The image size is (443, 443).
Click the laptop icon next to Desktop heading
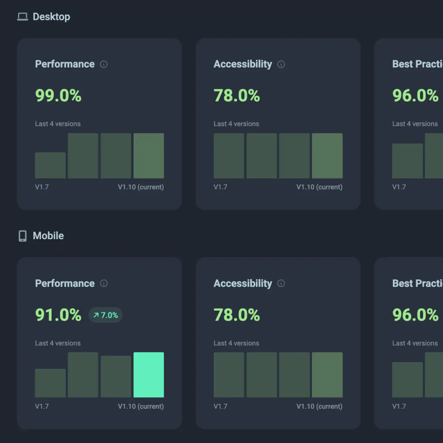[22, 16]
